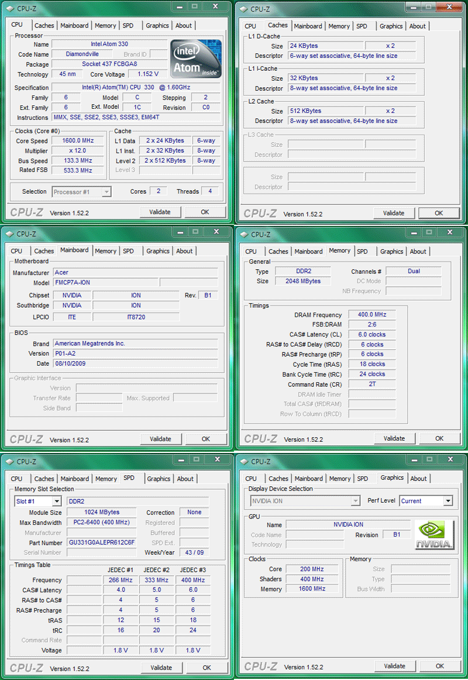Open Memory tab in the Caches window
The image size is (468, 680).
[339, 26]
